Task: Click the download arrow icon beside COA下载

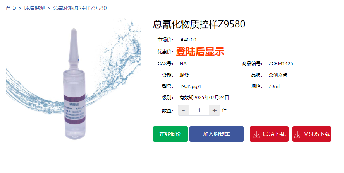Action: tap(256, 134)
